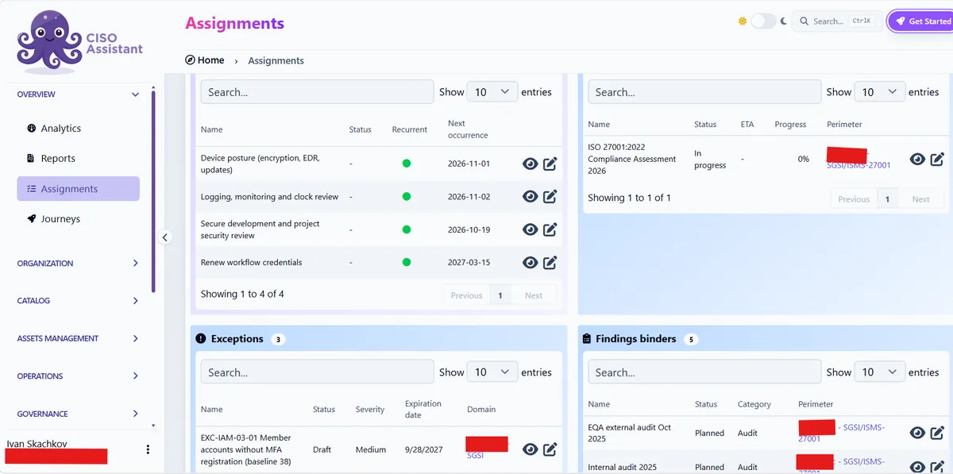953x474 pixels.
Task: Open SGSI domain link of EXC-IAM-03-01
Action: coord(475,456)
